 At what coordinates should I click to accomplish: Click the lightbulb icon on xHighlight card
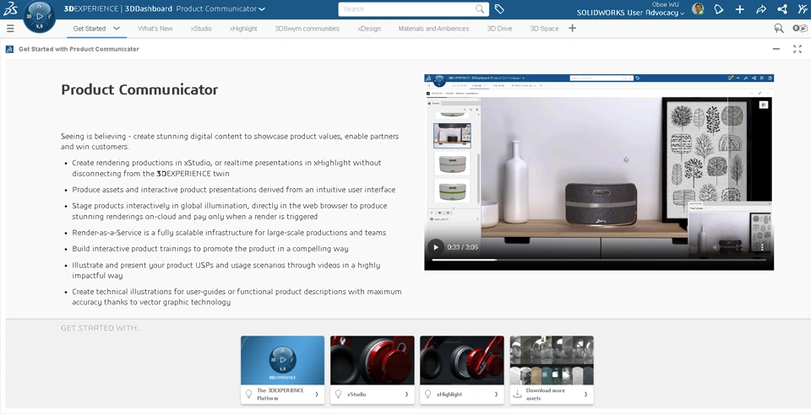(x=427, y=394)
